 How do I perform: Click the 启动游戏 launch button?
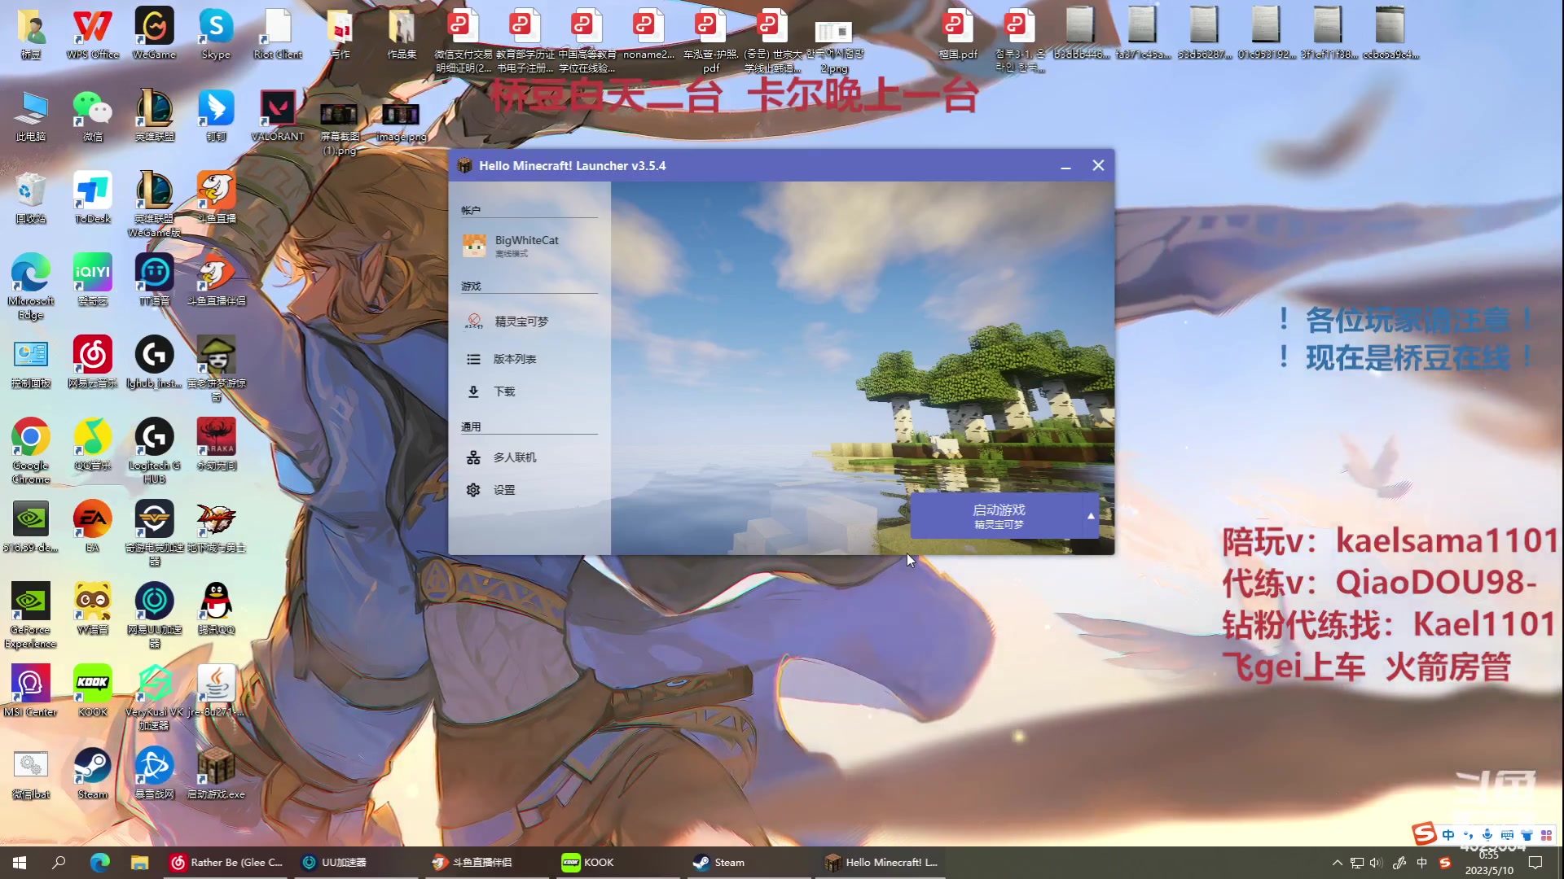997,516
